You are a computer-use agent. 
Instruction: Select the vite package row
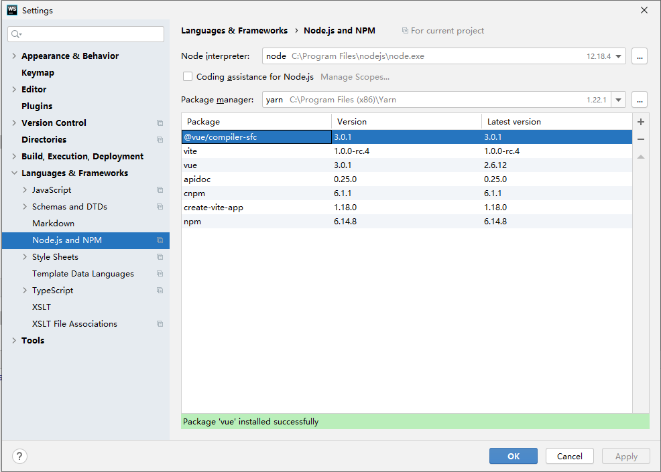coord(407,151)
